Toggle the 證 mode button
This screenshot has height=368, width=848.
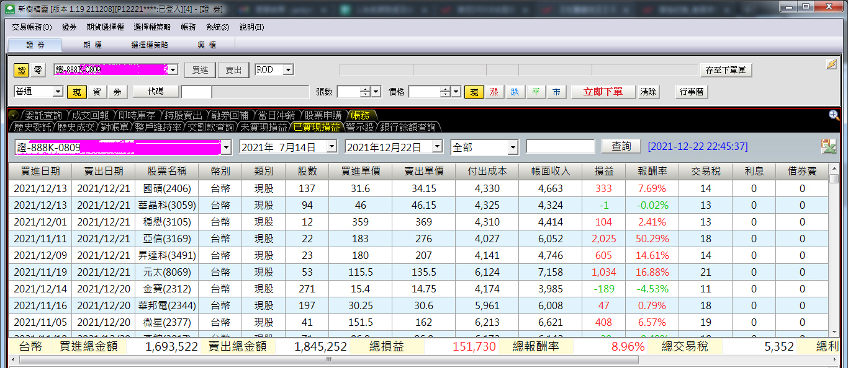pyautogui.click(x=22, y=70)
